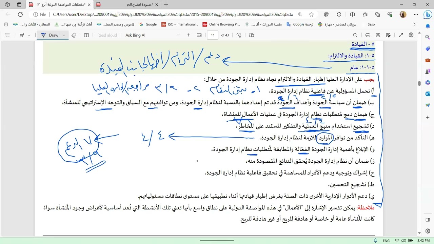Save the PDF file

378,35
